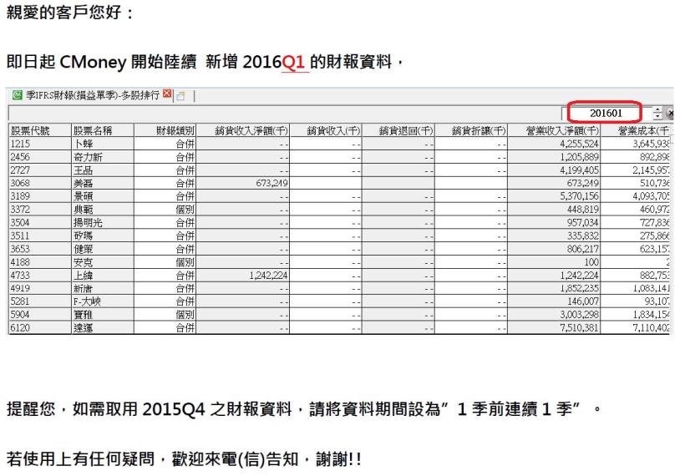This screenshot has height=476, width=685.
Task: Click the stock name 卜蜂
Action: (83, 144)
